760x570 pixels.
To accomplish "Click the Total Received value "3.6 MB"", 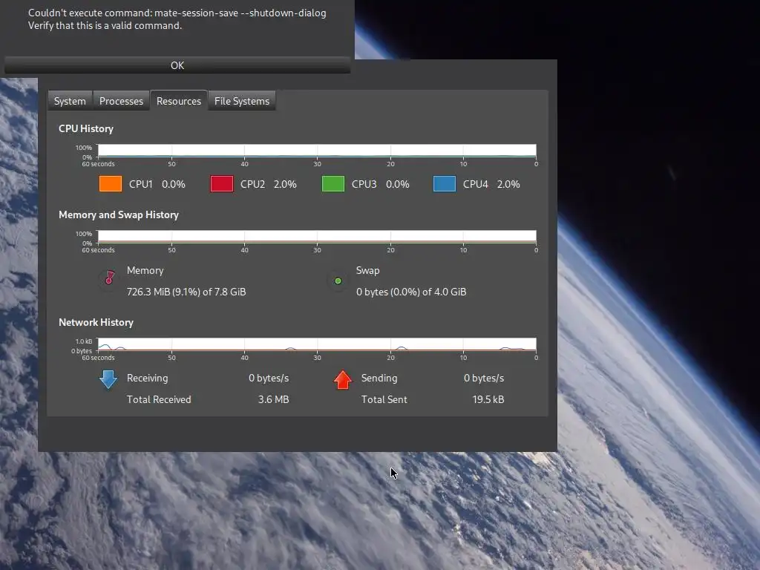I will pos(273,399).
